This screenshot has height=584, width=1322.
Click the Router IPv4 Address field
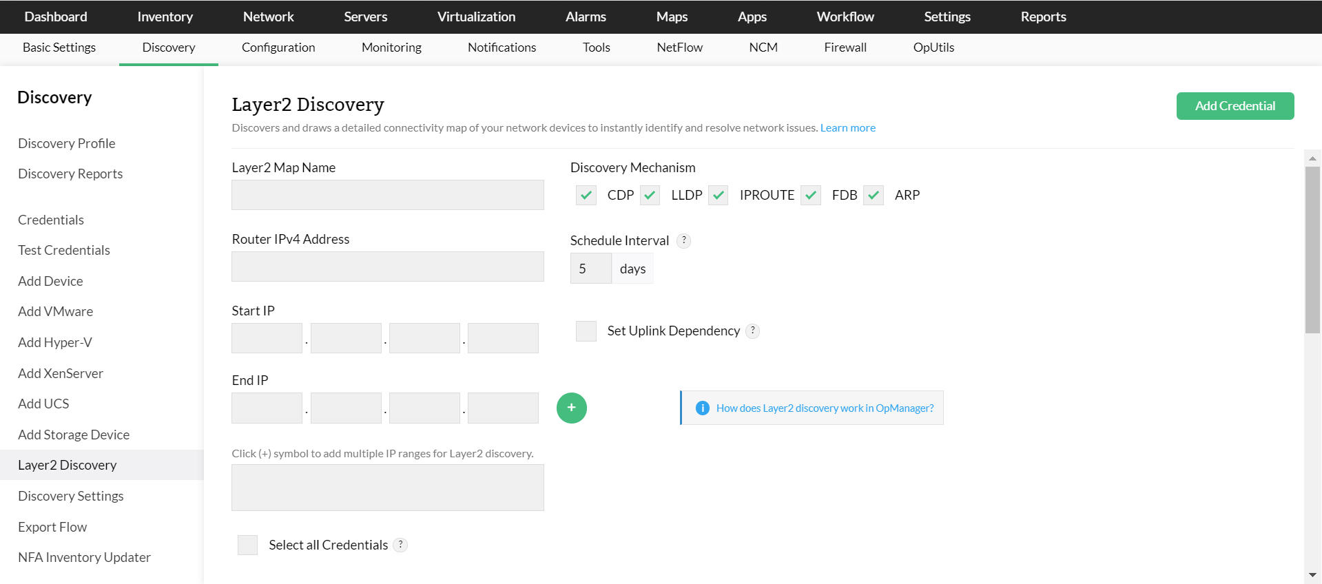388,267
